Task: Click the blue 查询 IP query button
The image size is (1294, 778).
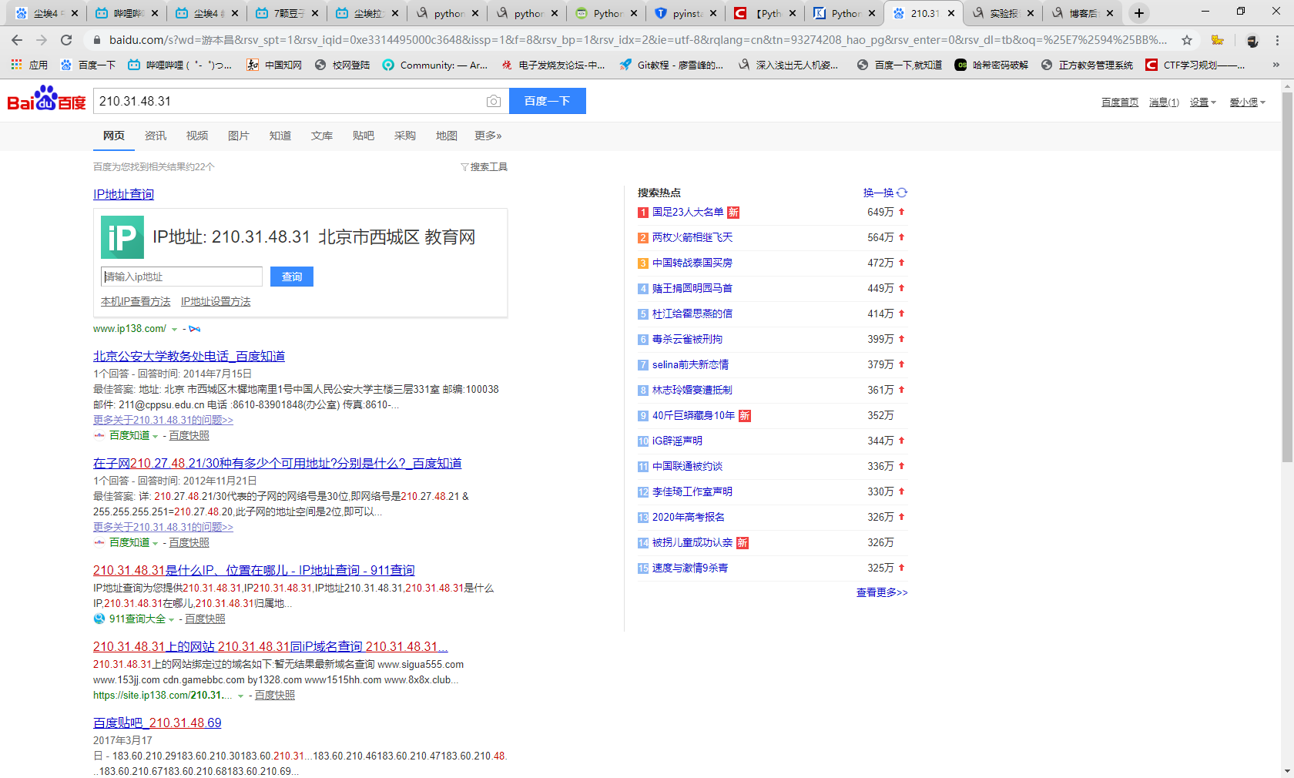Action: [292, 277]
